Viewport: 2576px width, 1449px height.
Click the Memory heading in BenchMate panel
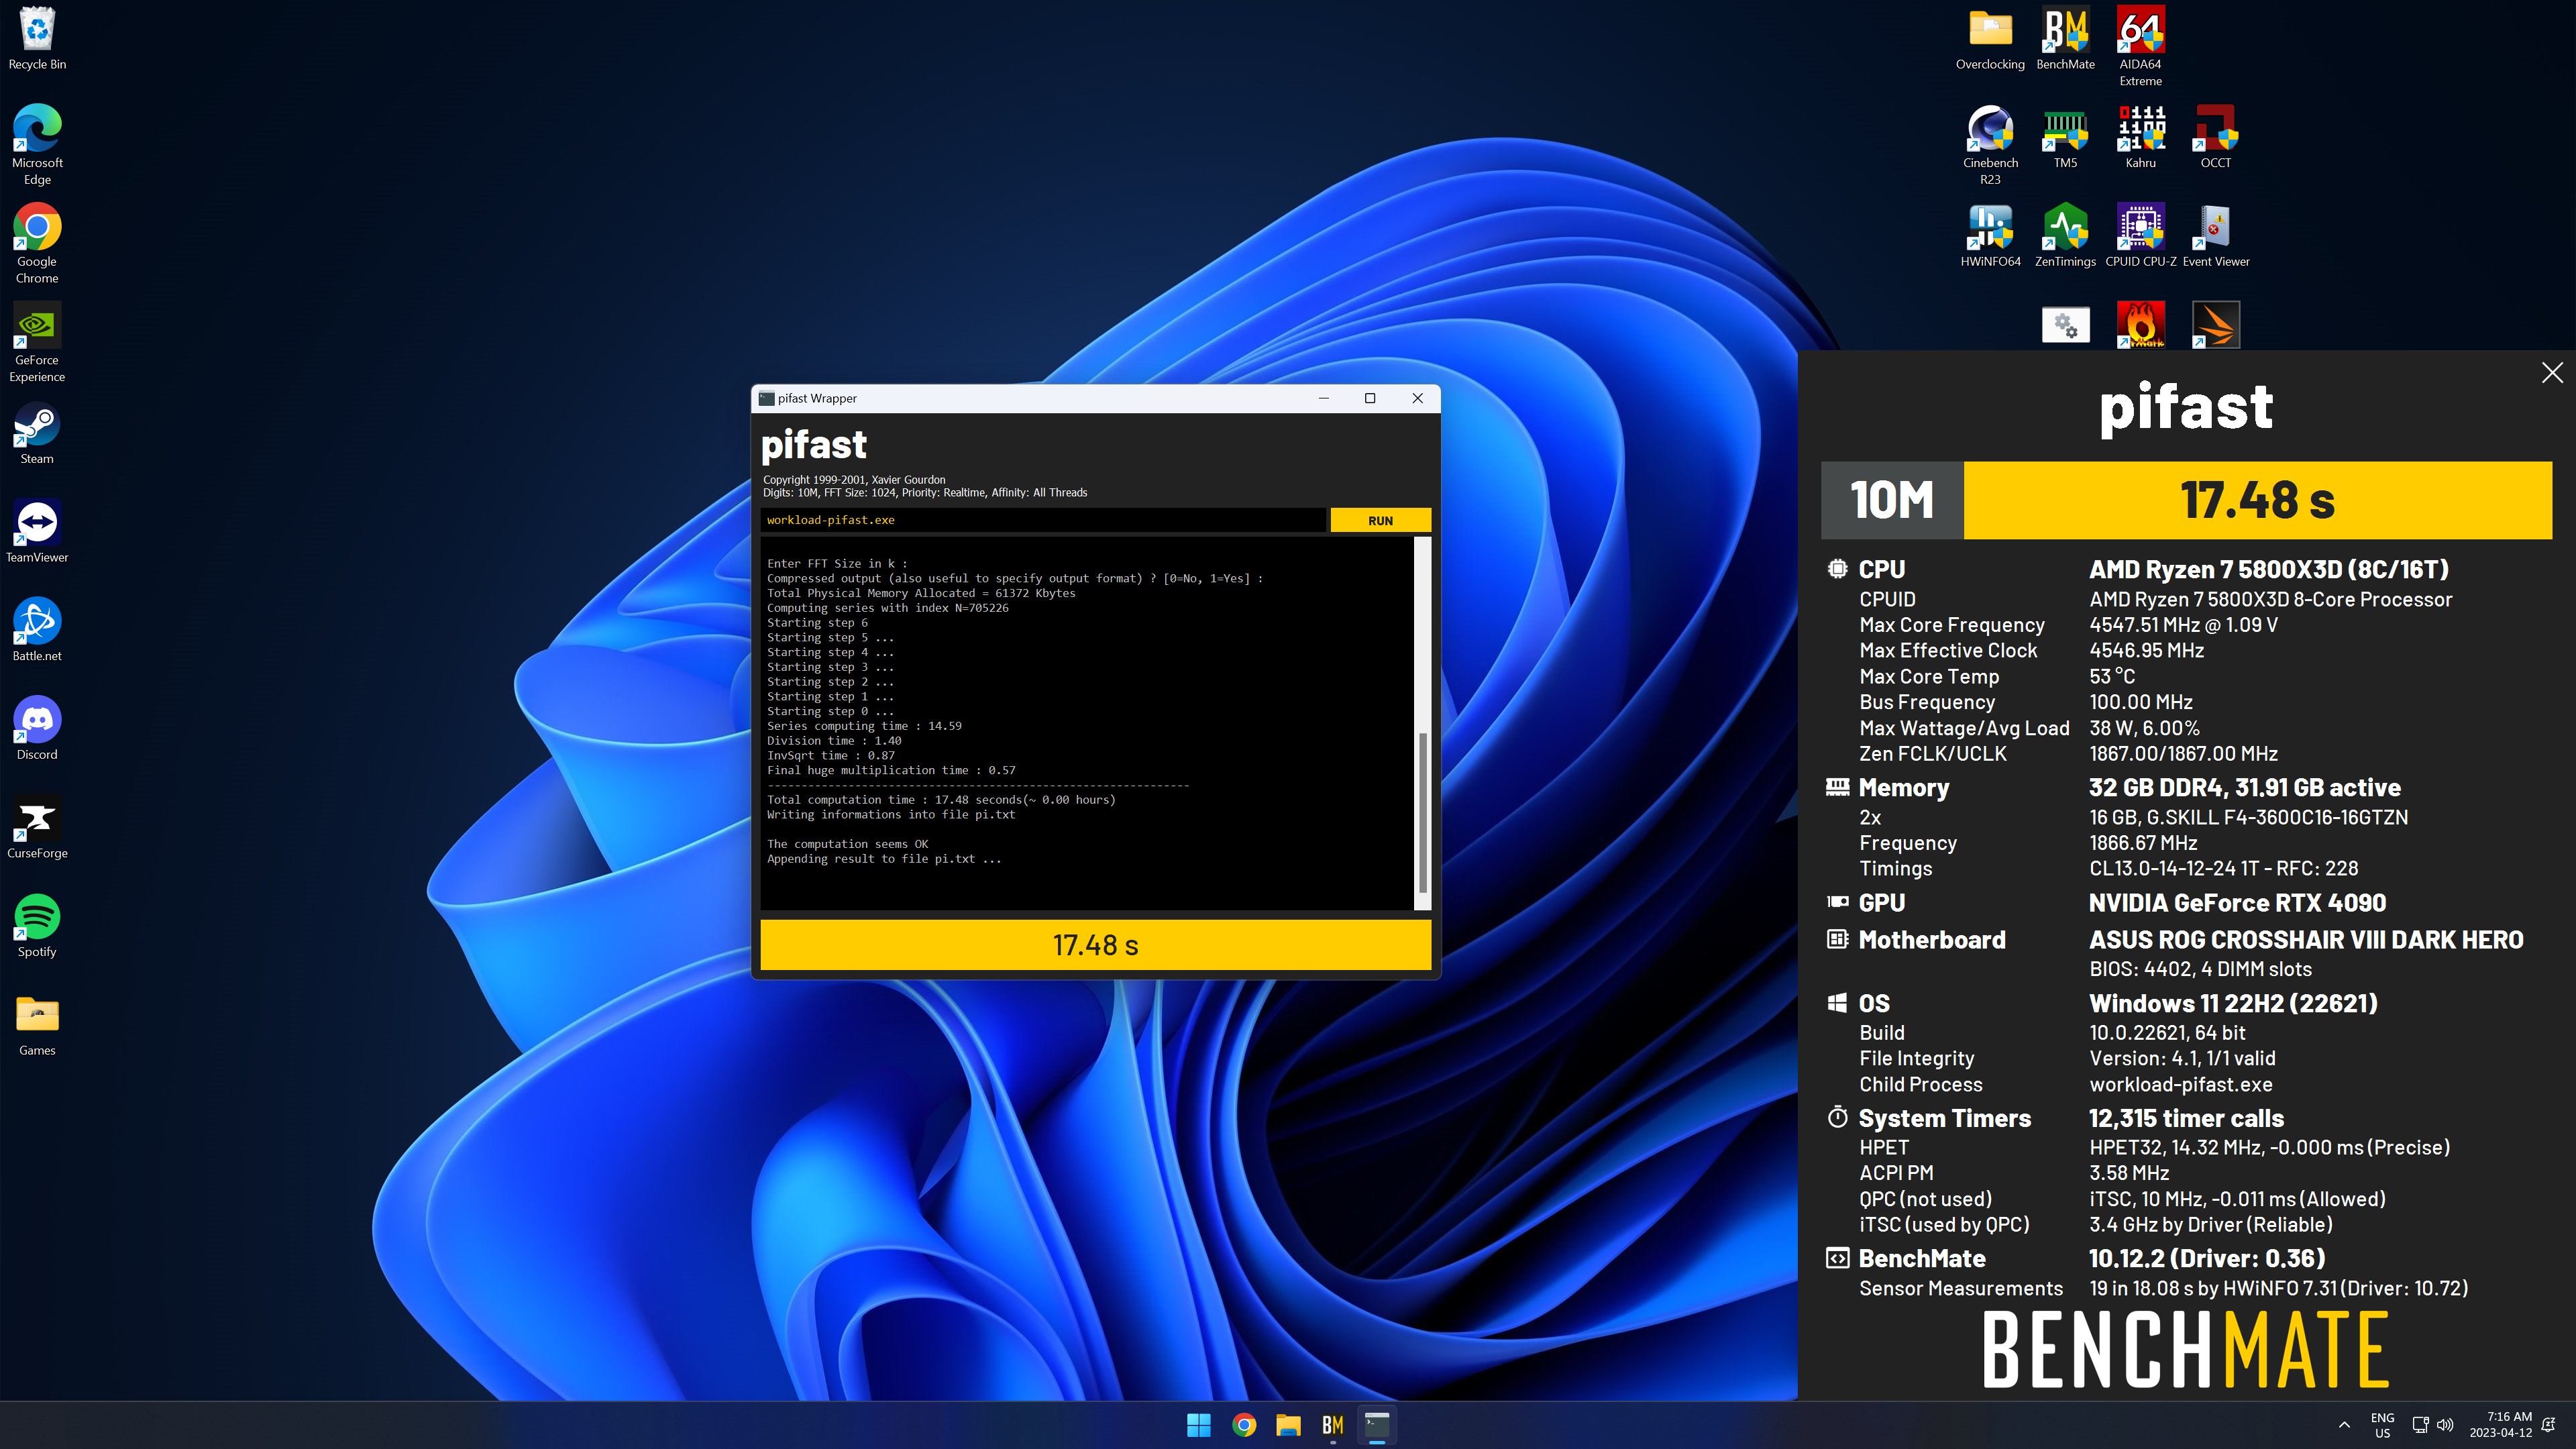click(x=1903, y=788)
